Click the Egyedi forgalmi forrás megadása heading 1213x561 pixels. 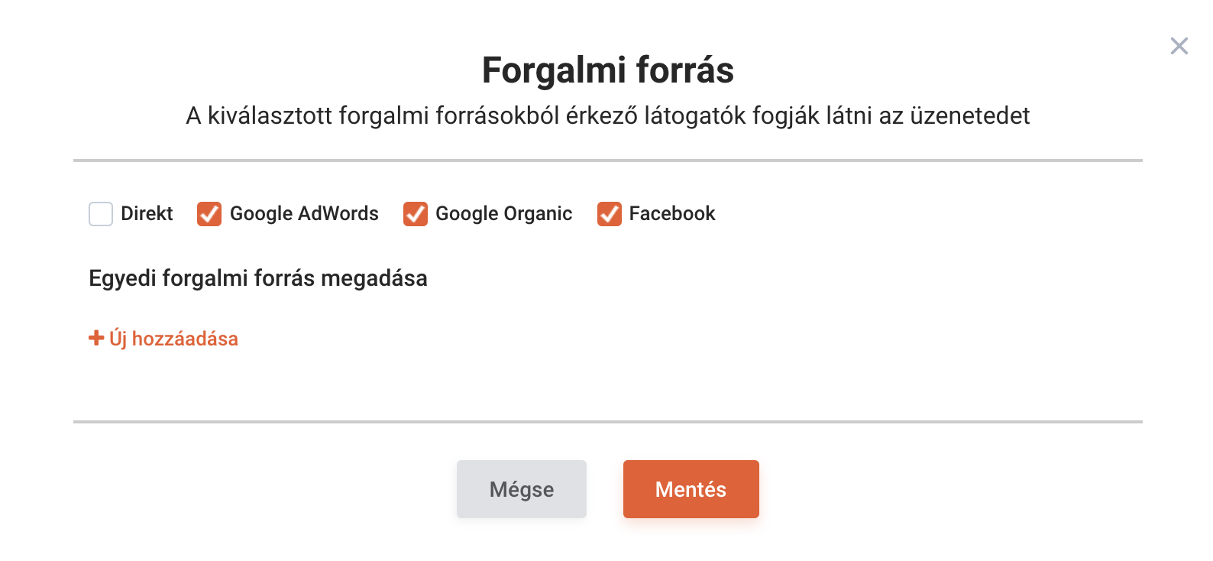(x=258, y=278)
